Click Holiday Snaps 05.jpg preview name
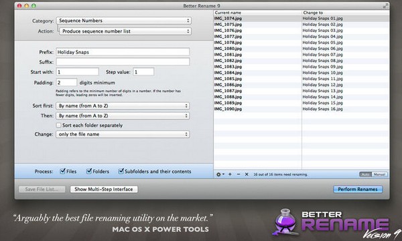 pos(322,43)
